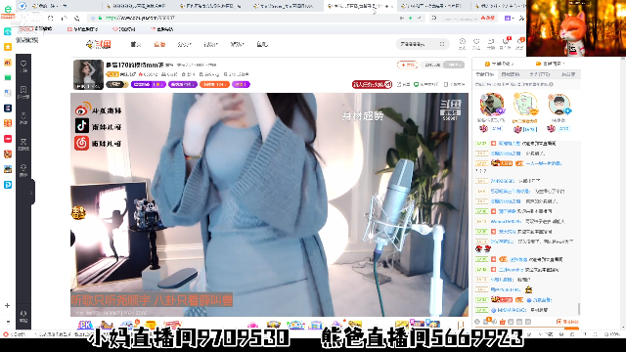Switch to the first browser tab

pyautogui.click(x=64, y=6)
